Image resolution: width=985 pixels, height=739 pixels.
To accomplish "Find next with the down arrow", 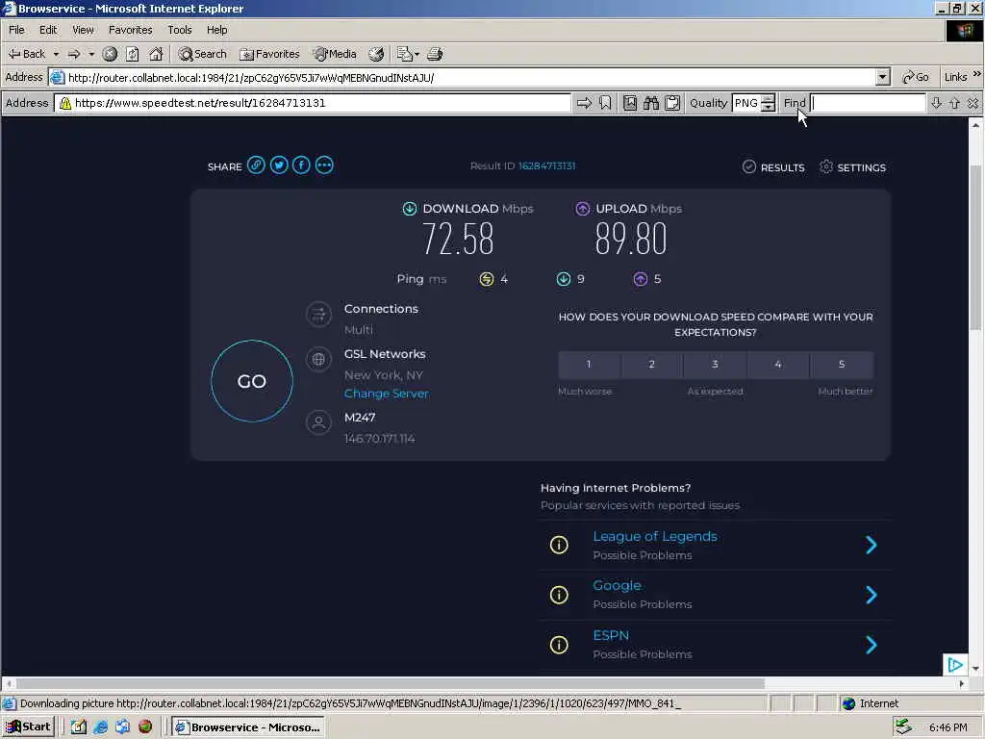I will 936,103.
